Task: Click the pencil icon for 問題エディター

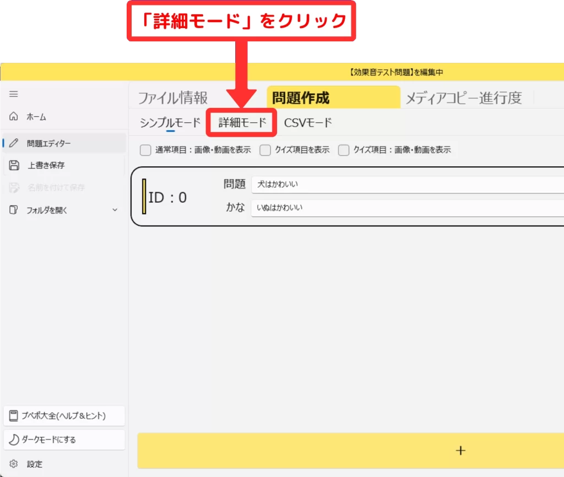Action: pyautogui.click(x=14, y=143)
